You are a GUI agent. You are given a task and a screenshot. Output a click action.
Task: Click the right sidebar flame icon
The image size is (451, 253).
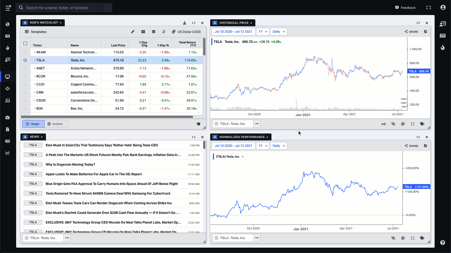point(443,48)
